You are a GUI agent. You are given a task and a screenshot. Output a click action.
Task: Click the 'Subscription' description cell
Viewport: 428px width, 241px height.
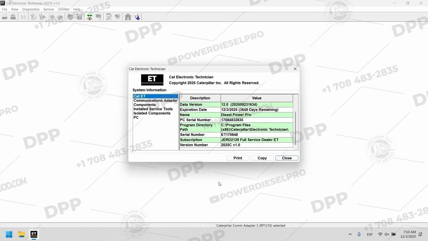[x=200, y=140]
